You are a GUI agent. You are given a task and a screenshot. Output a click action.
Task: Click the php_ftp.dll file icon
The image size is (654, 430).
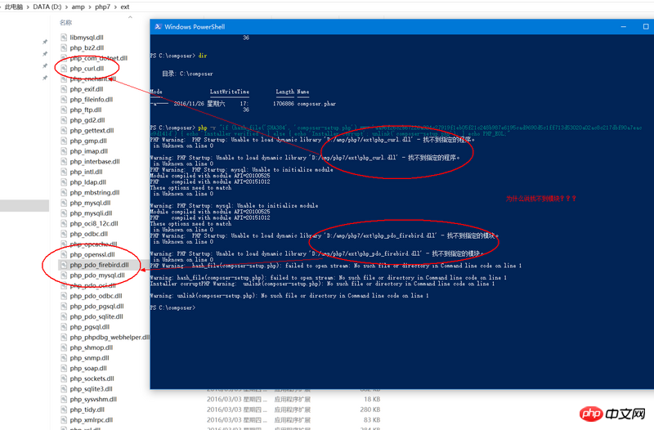point(64,110)
